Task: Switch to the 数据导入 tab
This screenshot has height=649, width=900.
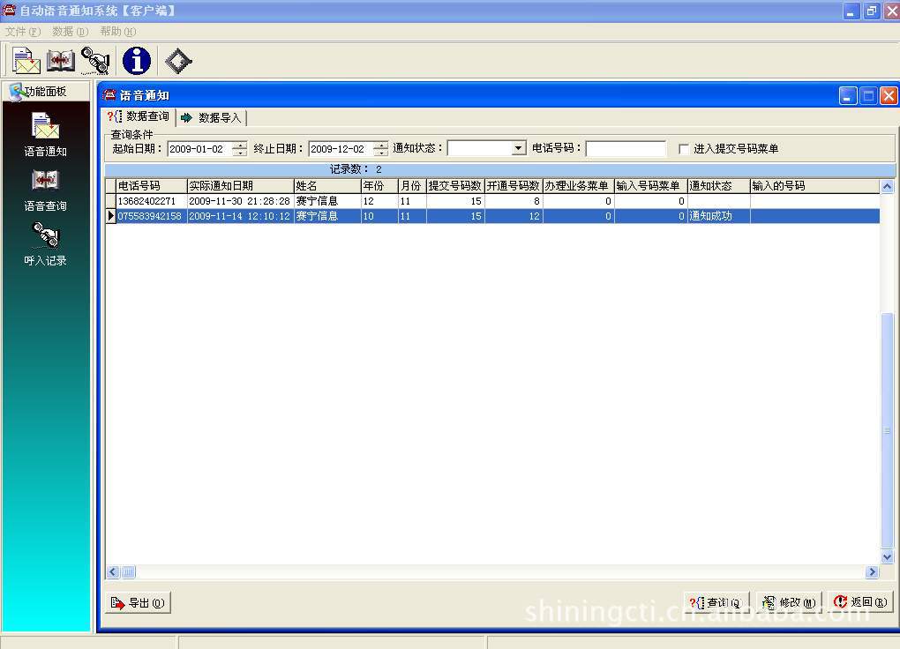Action: (x=211, y=117)
